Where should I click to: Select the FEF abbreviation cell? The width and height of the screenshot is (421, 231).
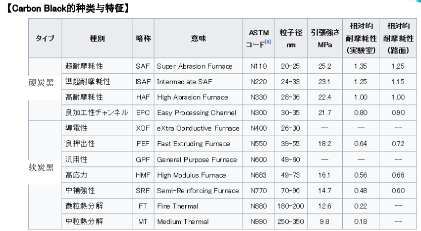(143, 144)
